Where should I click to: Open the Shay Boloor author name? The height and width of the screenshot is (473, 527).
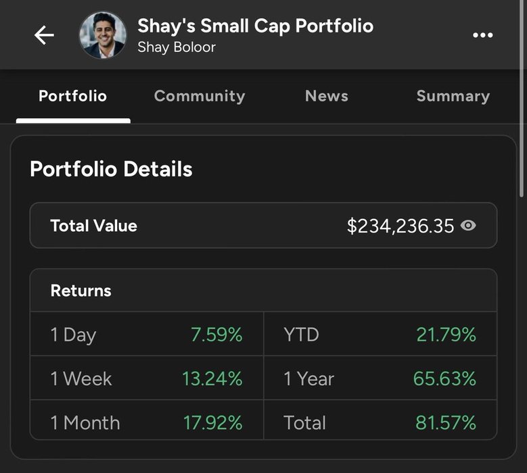(x=177, y=47)
